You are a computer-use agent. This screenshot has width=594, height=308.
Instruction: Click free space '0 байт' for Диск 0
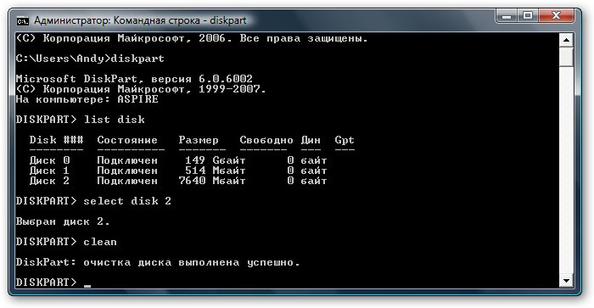pos(307,160)
